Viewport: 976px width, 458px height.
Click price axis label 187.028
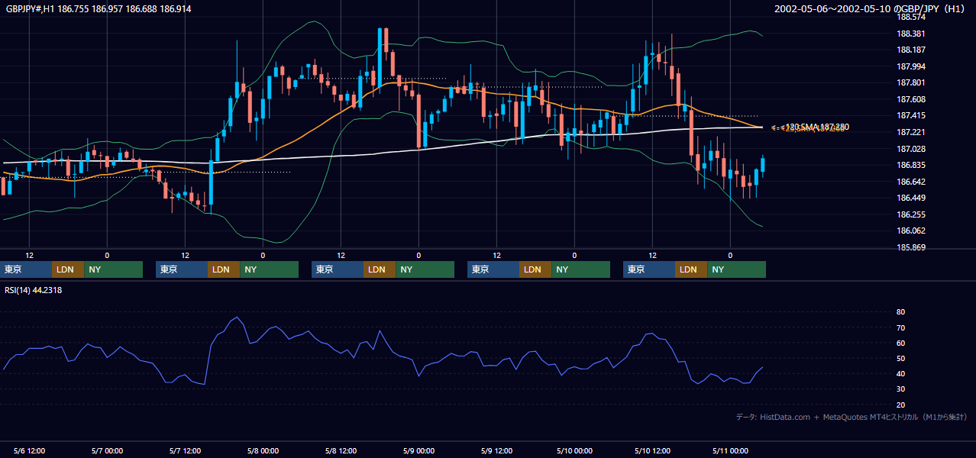click(x=913, y=149)
